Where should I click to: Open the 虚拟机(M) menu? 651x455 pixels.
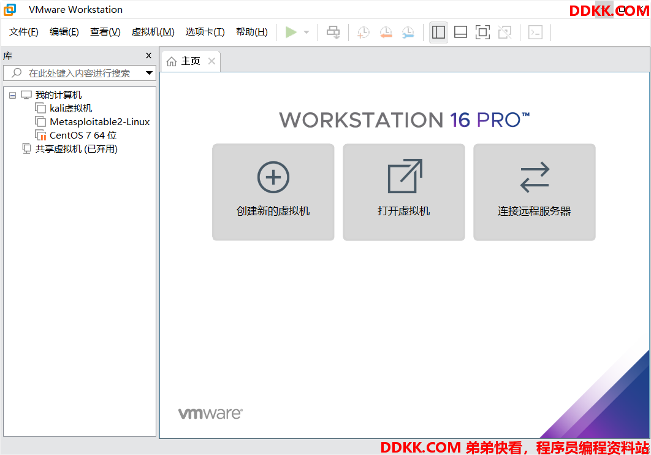(153, 32)
